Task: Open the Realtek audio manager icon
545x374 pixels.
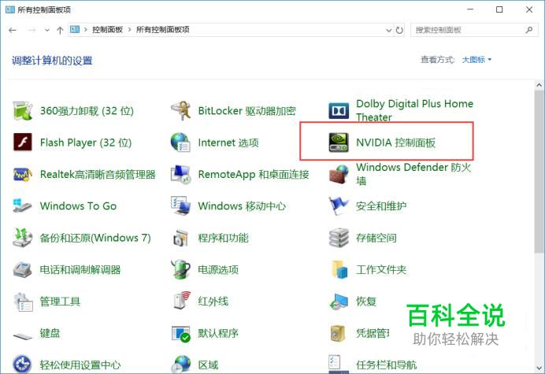Action: tap(23, 174)
